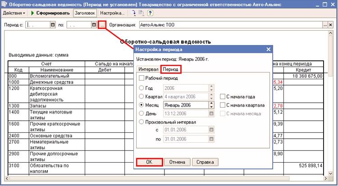338x186 pixels.
Task: Select the Год radio button
Action: pyautogui.click(x=143, y=88)
